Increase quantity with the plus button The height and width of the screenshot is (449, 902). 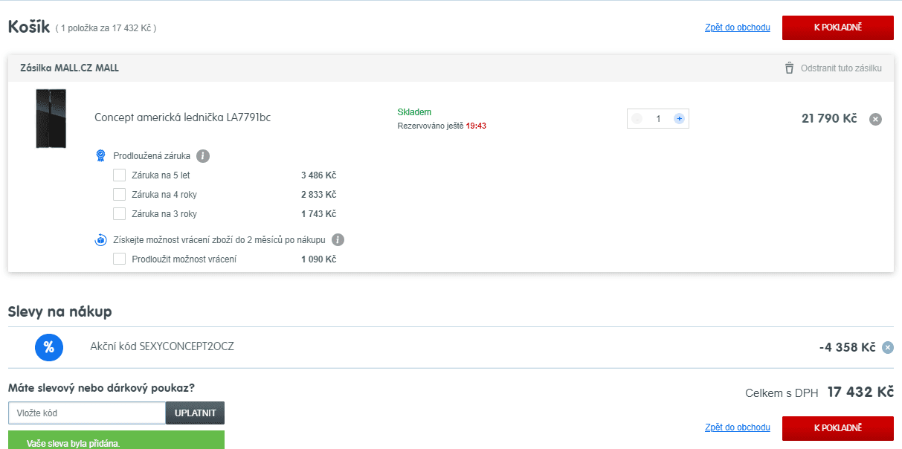(x=679, y=119)
